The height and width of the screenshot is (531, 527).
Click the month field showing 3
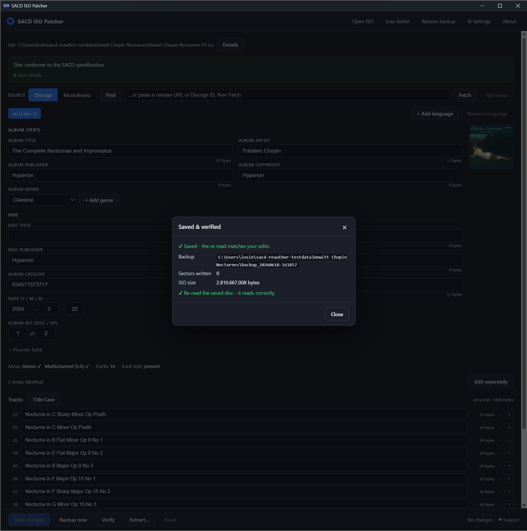49,309
